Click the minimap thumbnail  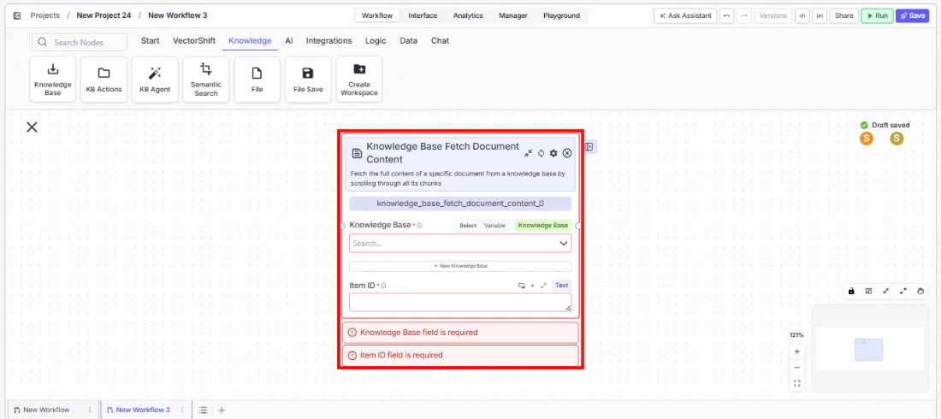pyautogui.click(x=868, y=350)
